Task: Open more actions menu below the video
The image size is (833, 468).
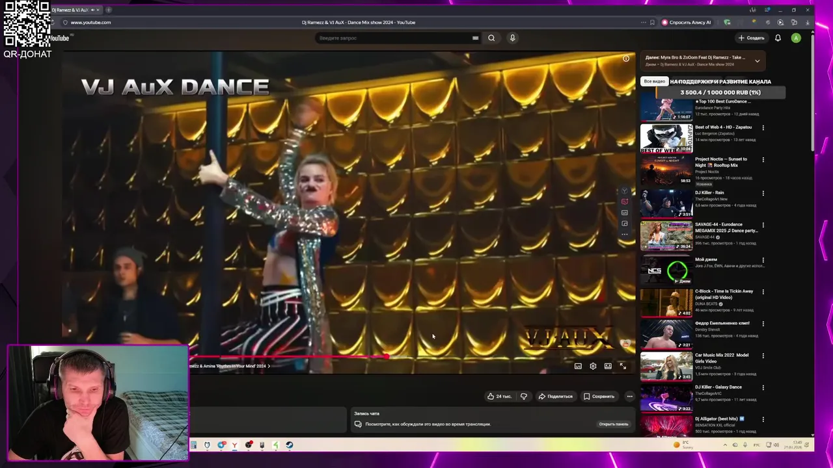Action: pos(629,396)
